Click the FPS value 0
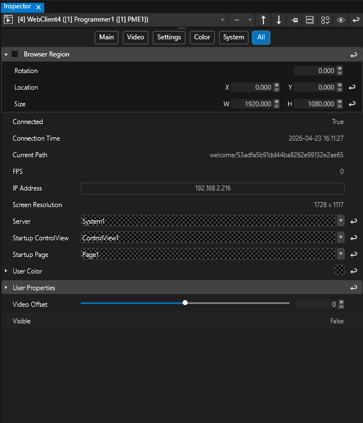This screenshot has height=423, width=363. [x=341, y=172]
